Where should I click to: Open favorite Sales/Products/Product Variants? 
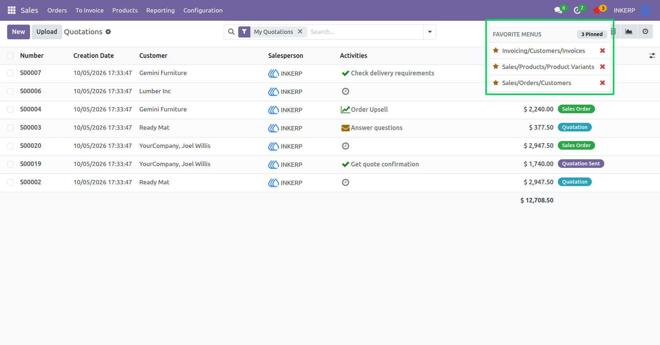548,67
